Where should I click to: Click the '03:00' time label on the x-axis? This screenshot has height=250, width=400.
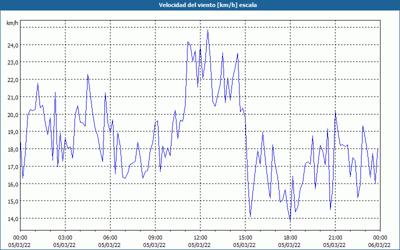(x=65, y=238)
